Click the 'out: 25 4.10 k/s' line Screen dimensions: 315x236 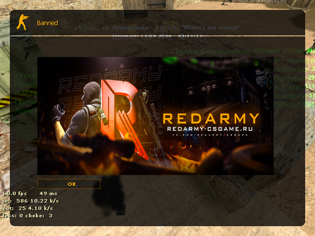pos(28,208)
